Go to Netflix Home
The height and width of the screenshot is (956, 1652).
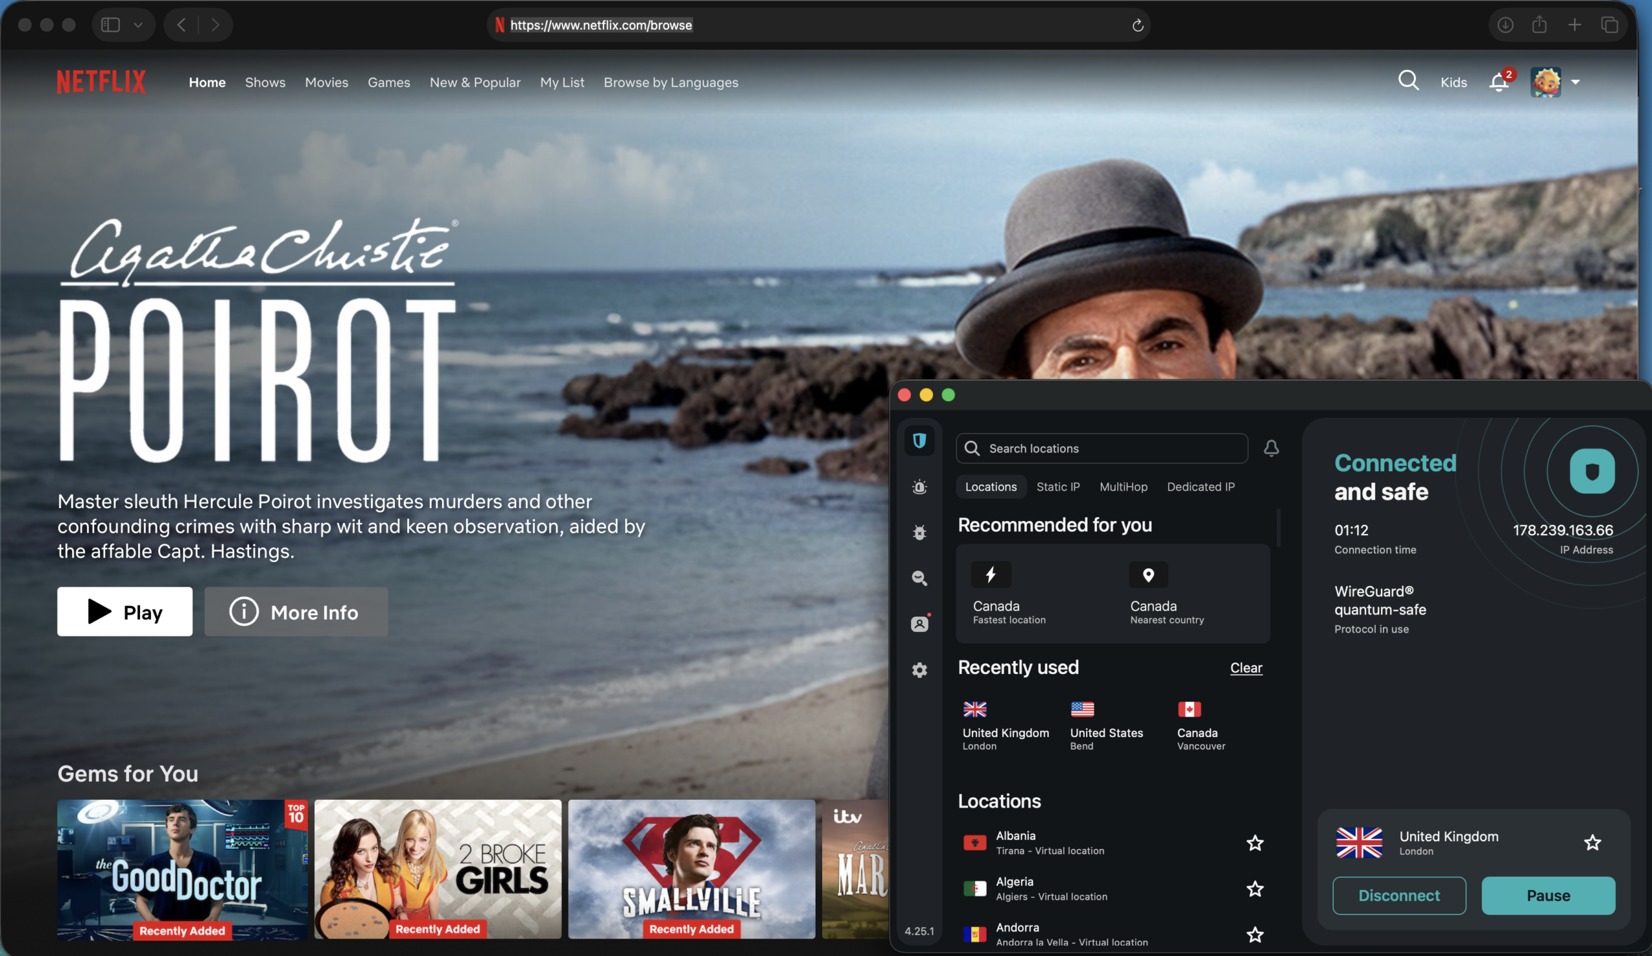207,83
